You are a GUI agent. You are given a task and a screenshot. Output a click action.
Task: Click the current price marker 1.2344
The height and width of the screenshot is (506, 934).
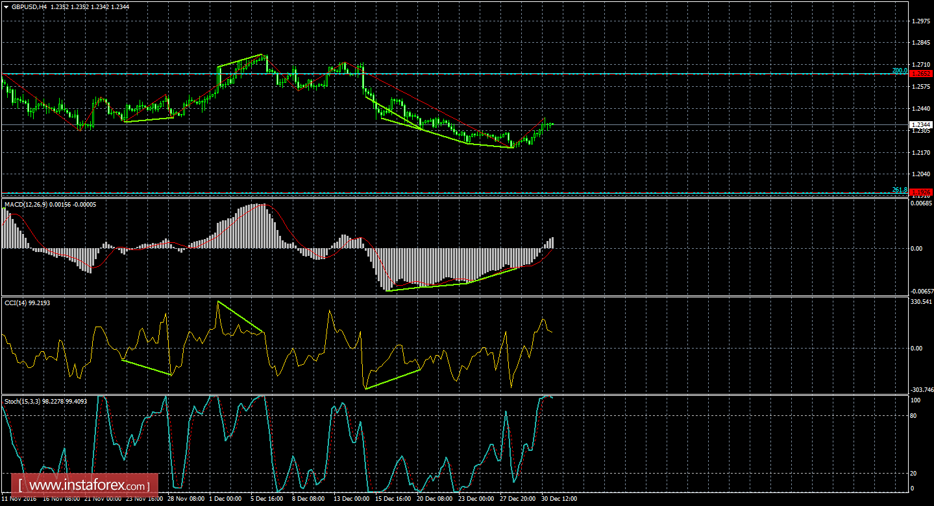coord(920,123)
